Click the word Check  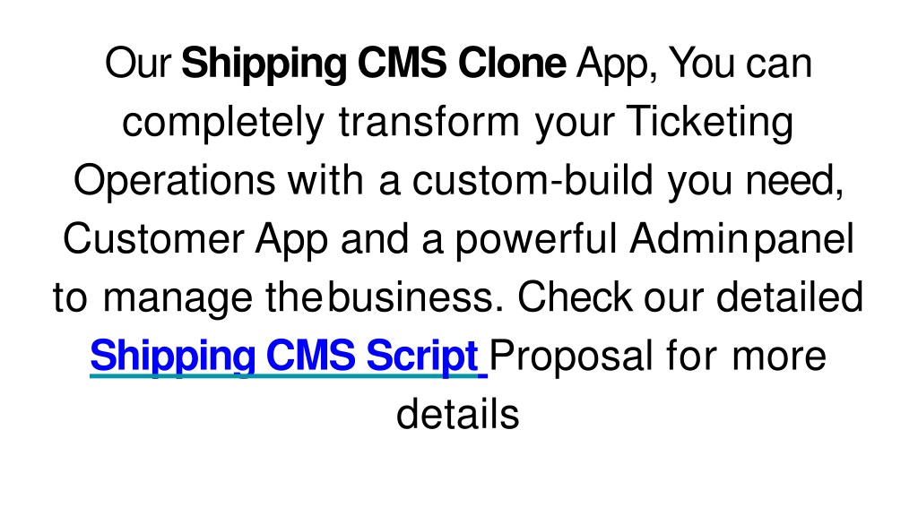[x=575, y=297]
